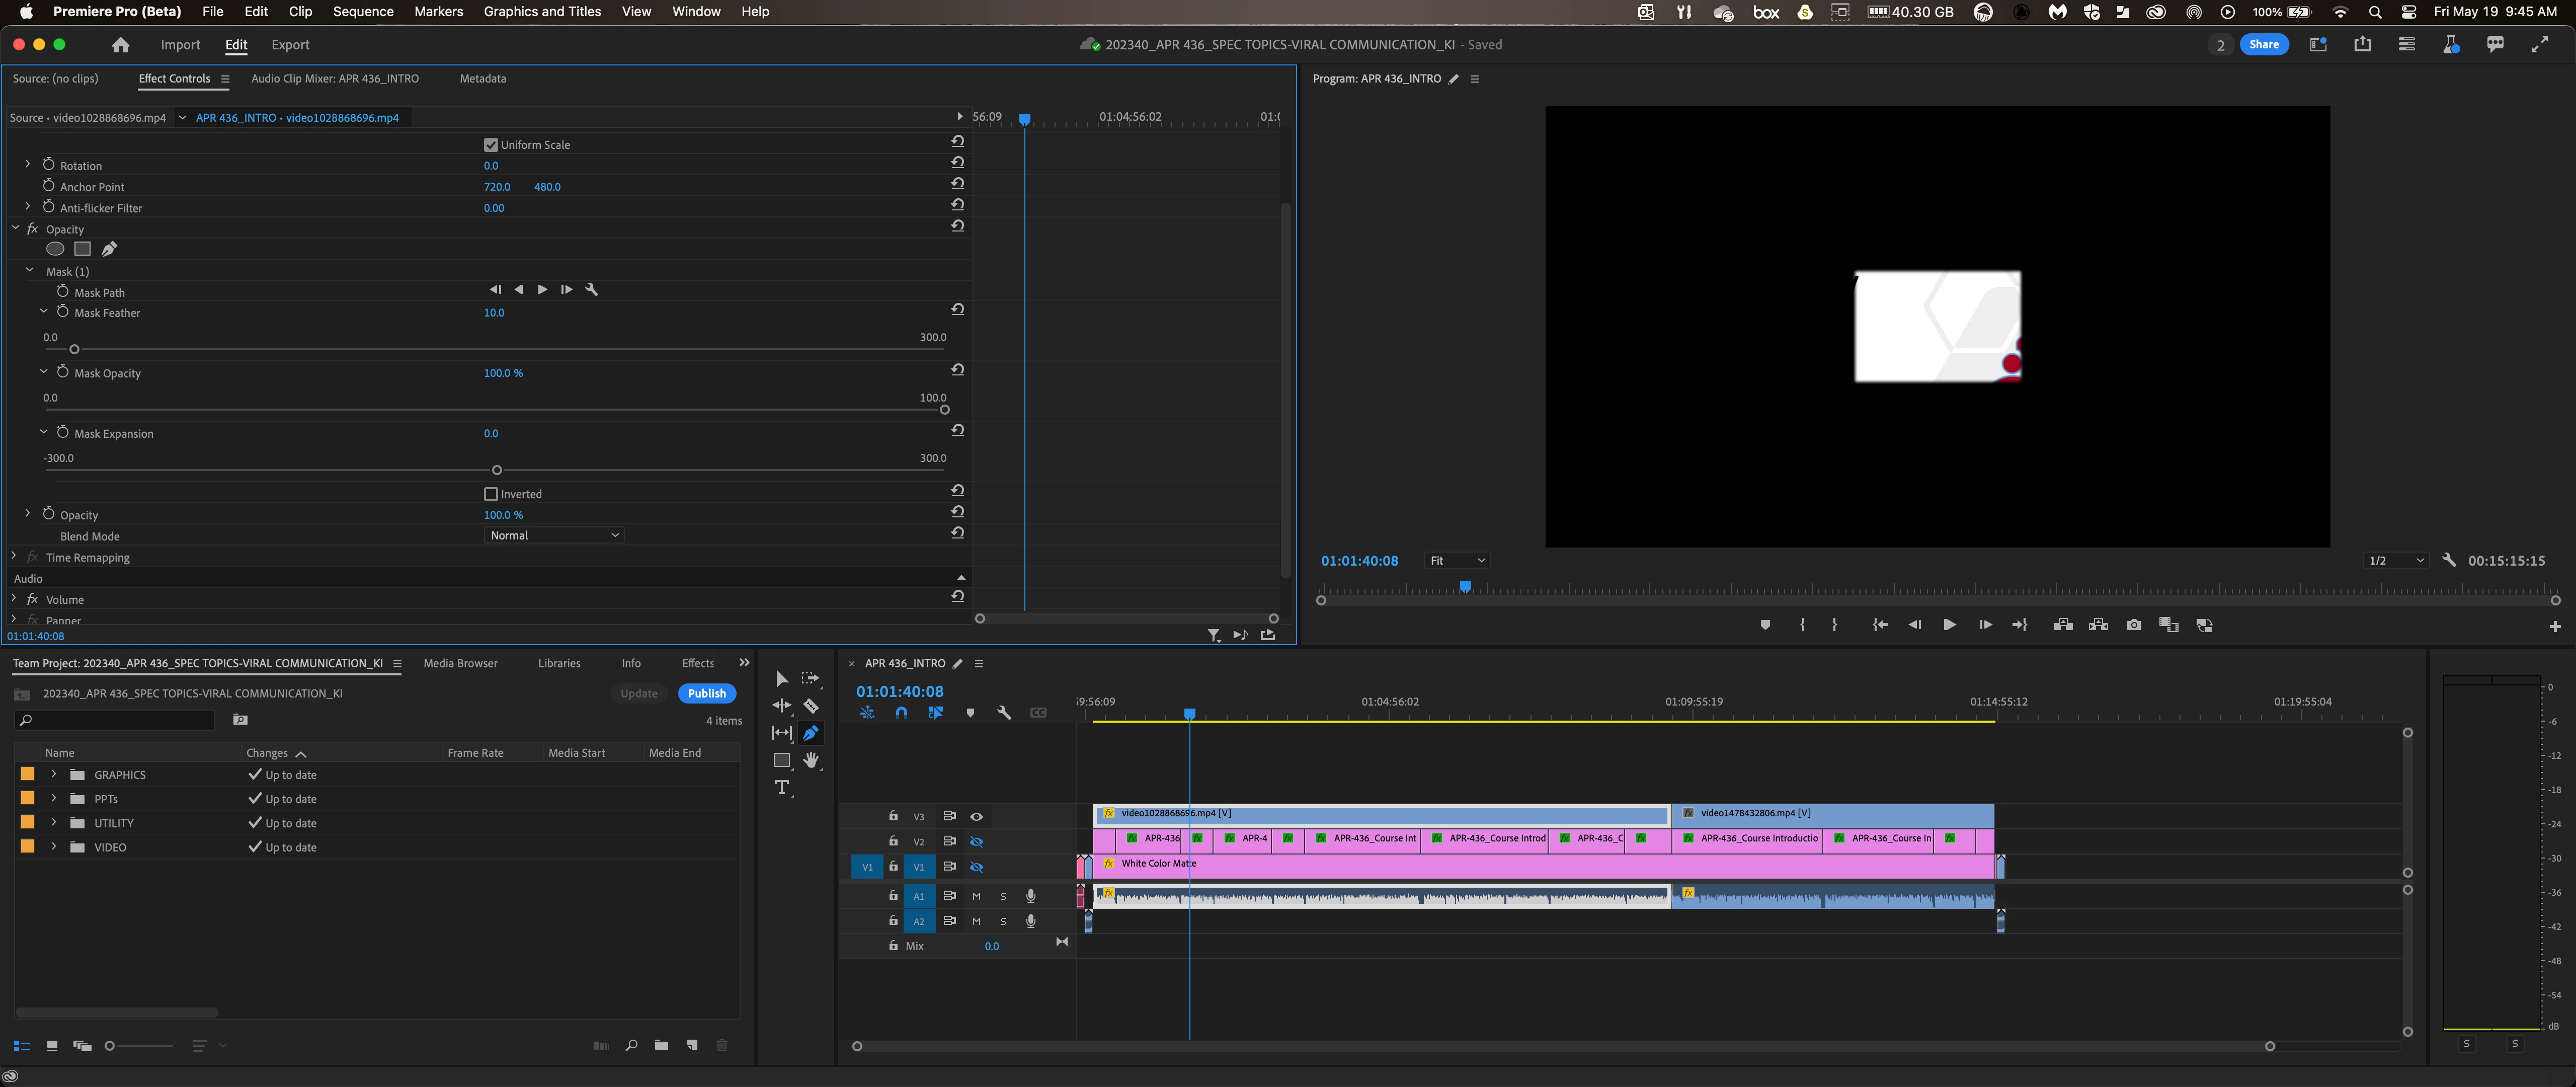
Task: Open the Blend Mode dropdown
Action: [555, 536]
